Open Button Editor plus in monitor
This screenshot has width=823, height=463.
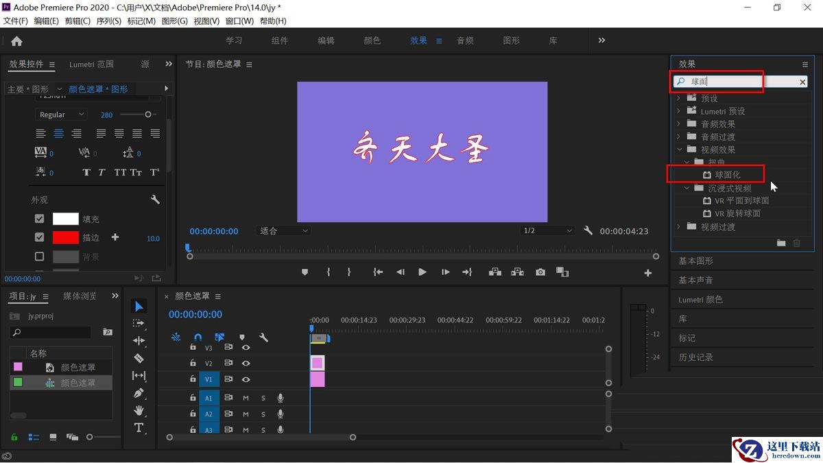pyautogui.click(x=647, y=273)
